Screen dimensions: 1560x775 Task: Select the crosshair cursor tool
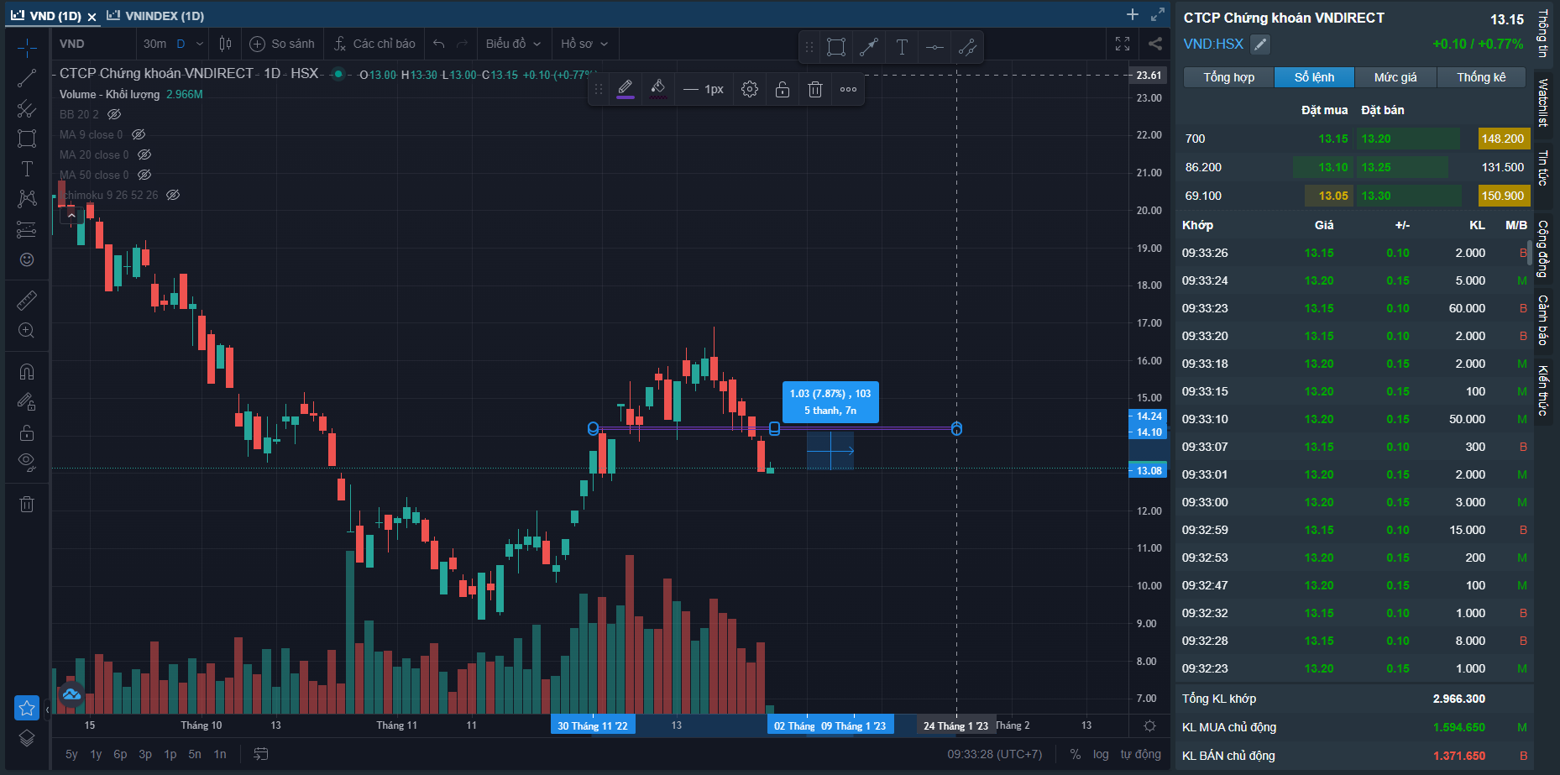click(x=27, y=48)
